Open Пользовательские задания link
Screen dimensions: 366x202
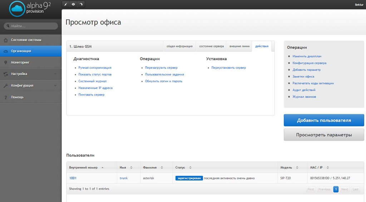coord(164,74)
